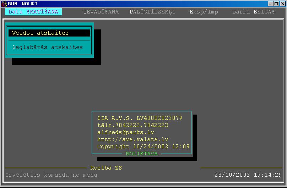
Task: Click the green NOLIKTAVA label
Action: click(x=142, y=154)
